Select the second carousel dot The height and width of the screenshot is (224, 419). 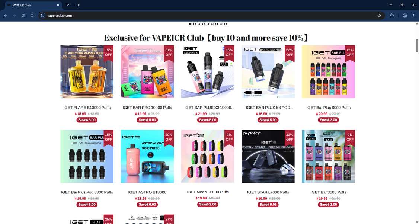(195, 24)
